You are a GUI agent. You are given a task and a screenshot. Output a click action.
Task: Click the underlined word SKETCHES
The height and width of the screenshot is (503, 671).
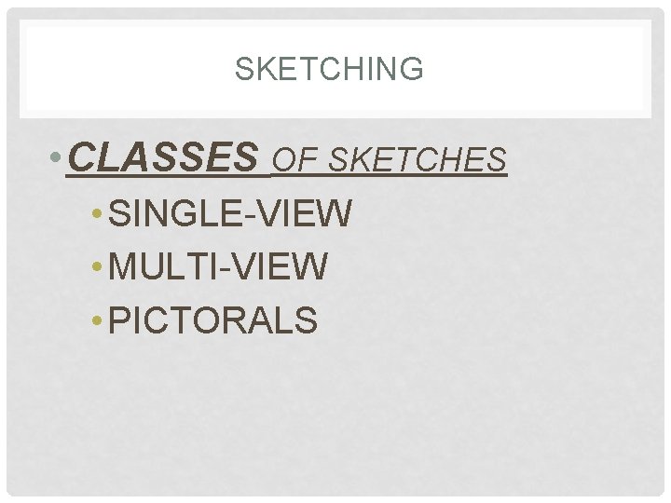coord(418,159)
